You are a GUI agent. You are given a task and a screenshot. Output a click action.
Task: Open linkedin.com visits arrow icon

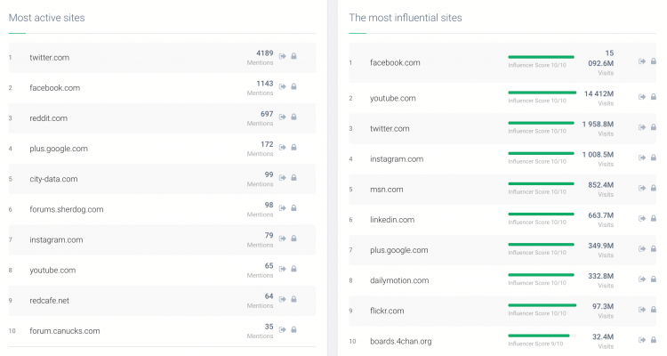click(x=642, y=218)
